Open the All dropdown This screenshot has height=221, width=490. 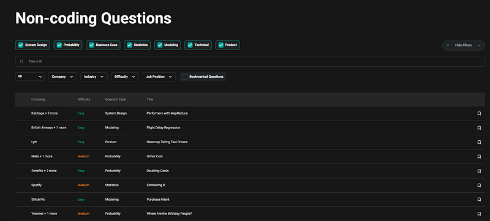(x=30, y=77)
